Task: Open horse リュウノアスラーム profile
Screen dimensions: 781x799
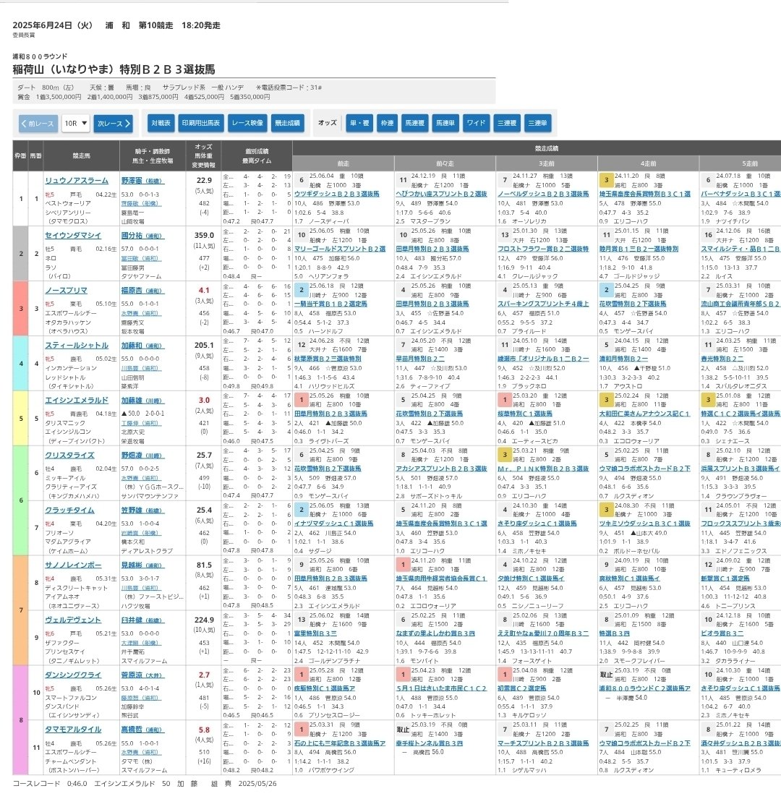Action: tap(77, 180)
